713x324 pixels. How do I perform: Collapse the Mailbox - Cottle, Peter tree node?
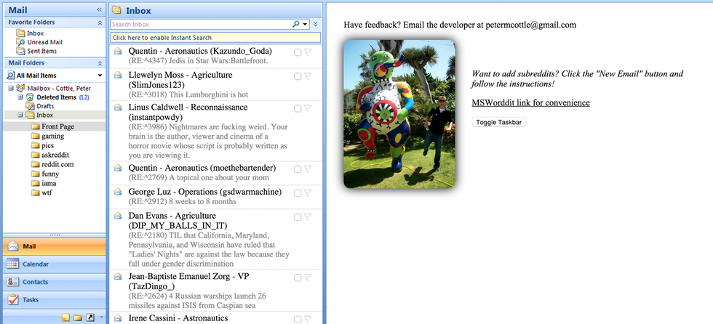(x=11, y=88)
